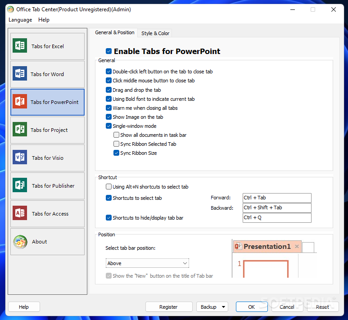Click the Help button at bottom left
This screenshot has width=348, height=320.
point(24,307)
